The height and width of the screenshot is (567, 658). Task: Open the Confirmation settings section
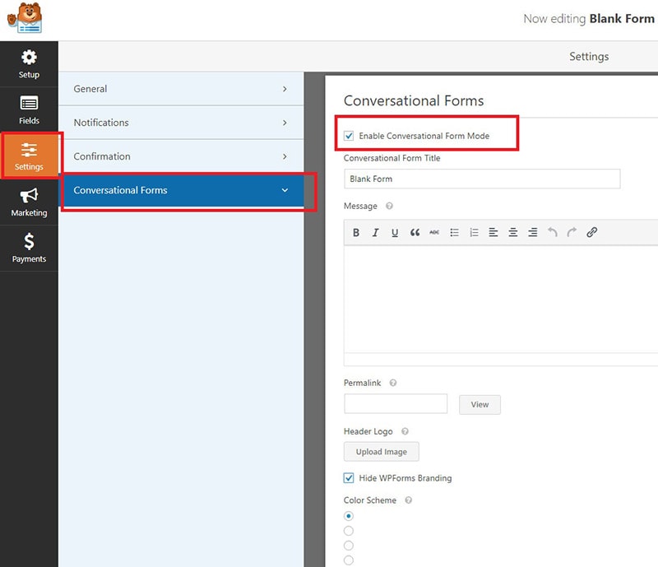[181, 156]
